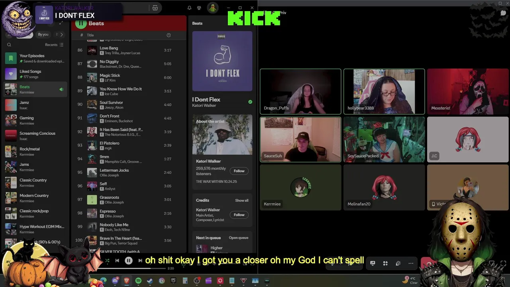Image resolution: width=510 pixels, height=287 pixels.
Task: Pause playback in bottom player bar
Action: pyautogui.click(x=129, y=261)
